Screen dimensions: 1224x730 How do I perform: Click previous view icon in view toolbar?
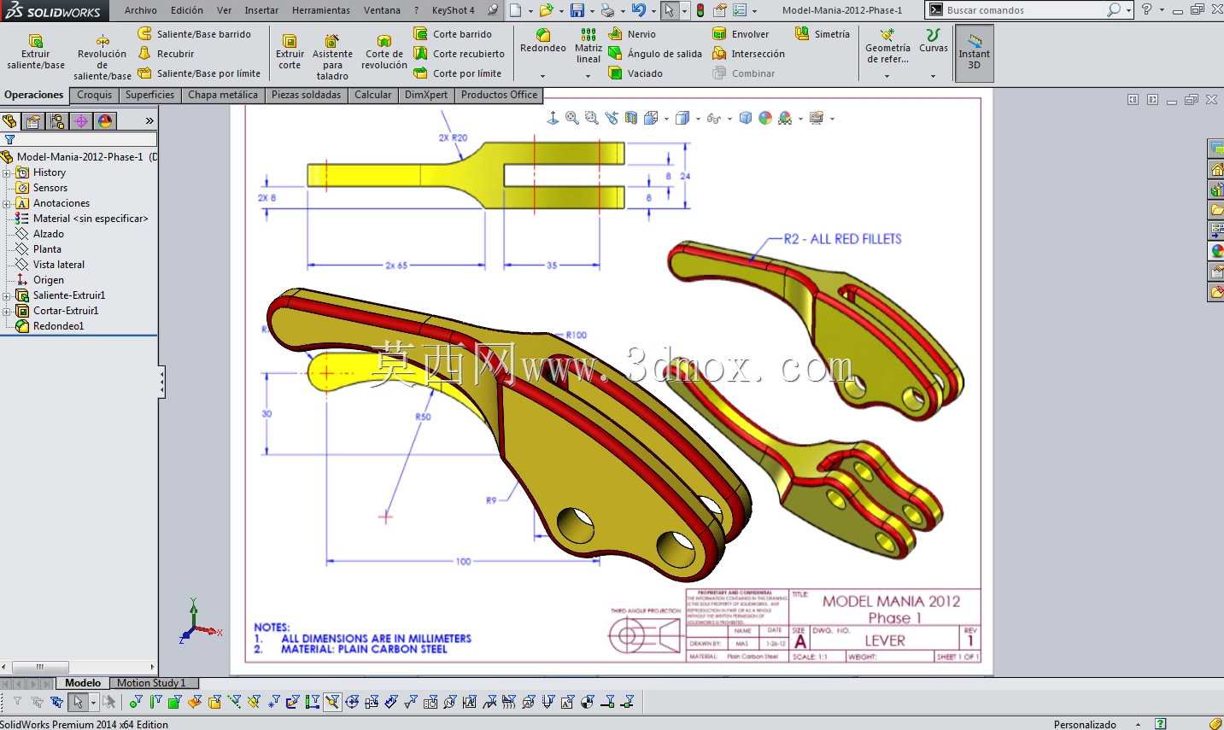click(612, 119)
